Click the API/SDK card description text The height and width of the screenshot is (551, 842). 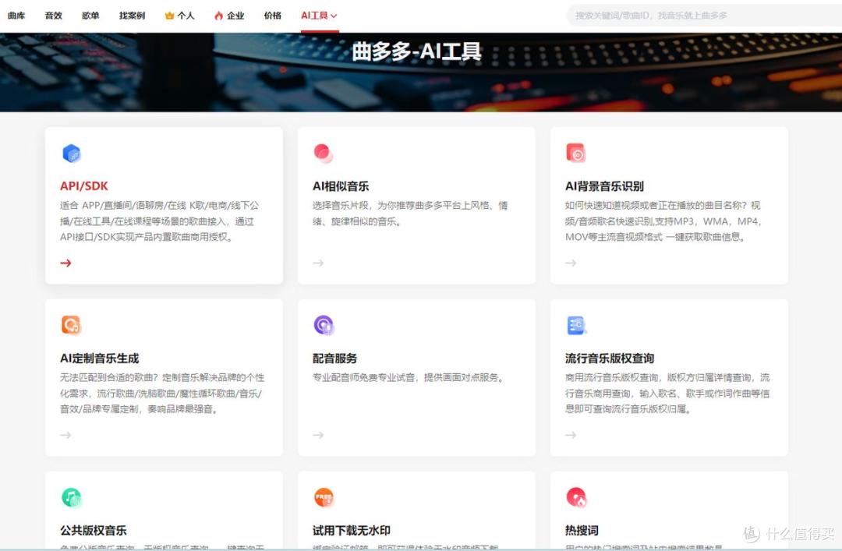[160, 221]
